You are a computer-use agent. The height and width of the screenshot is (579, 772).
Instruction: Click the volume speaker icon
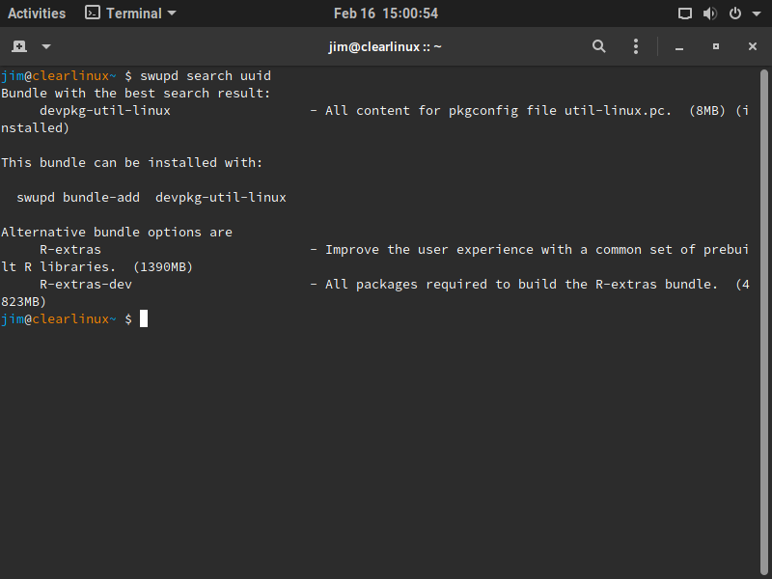pyautogui.click(x=710, y=14)
